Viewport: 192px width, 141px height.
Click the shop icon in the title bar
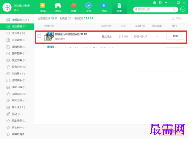[154, 3]
